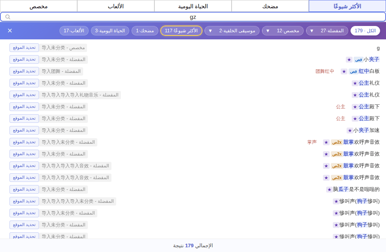Click the path label 导入团舞 - المفضلة
Screen dimensions: 386x252
(x=61, y=71)
